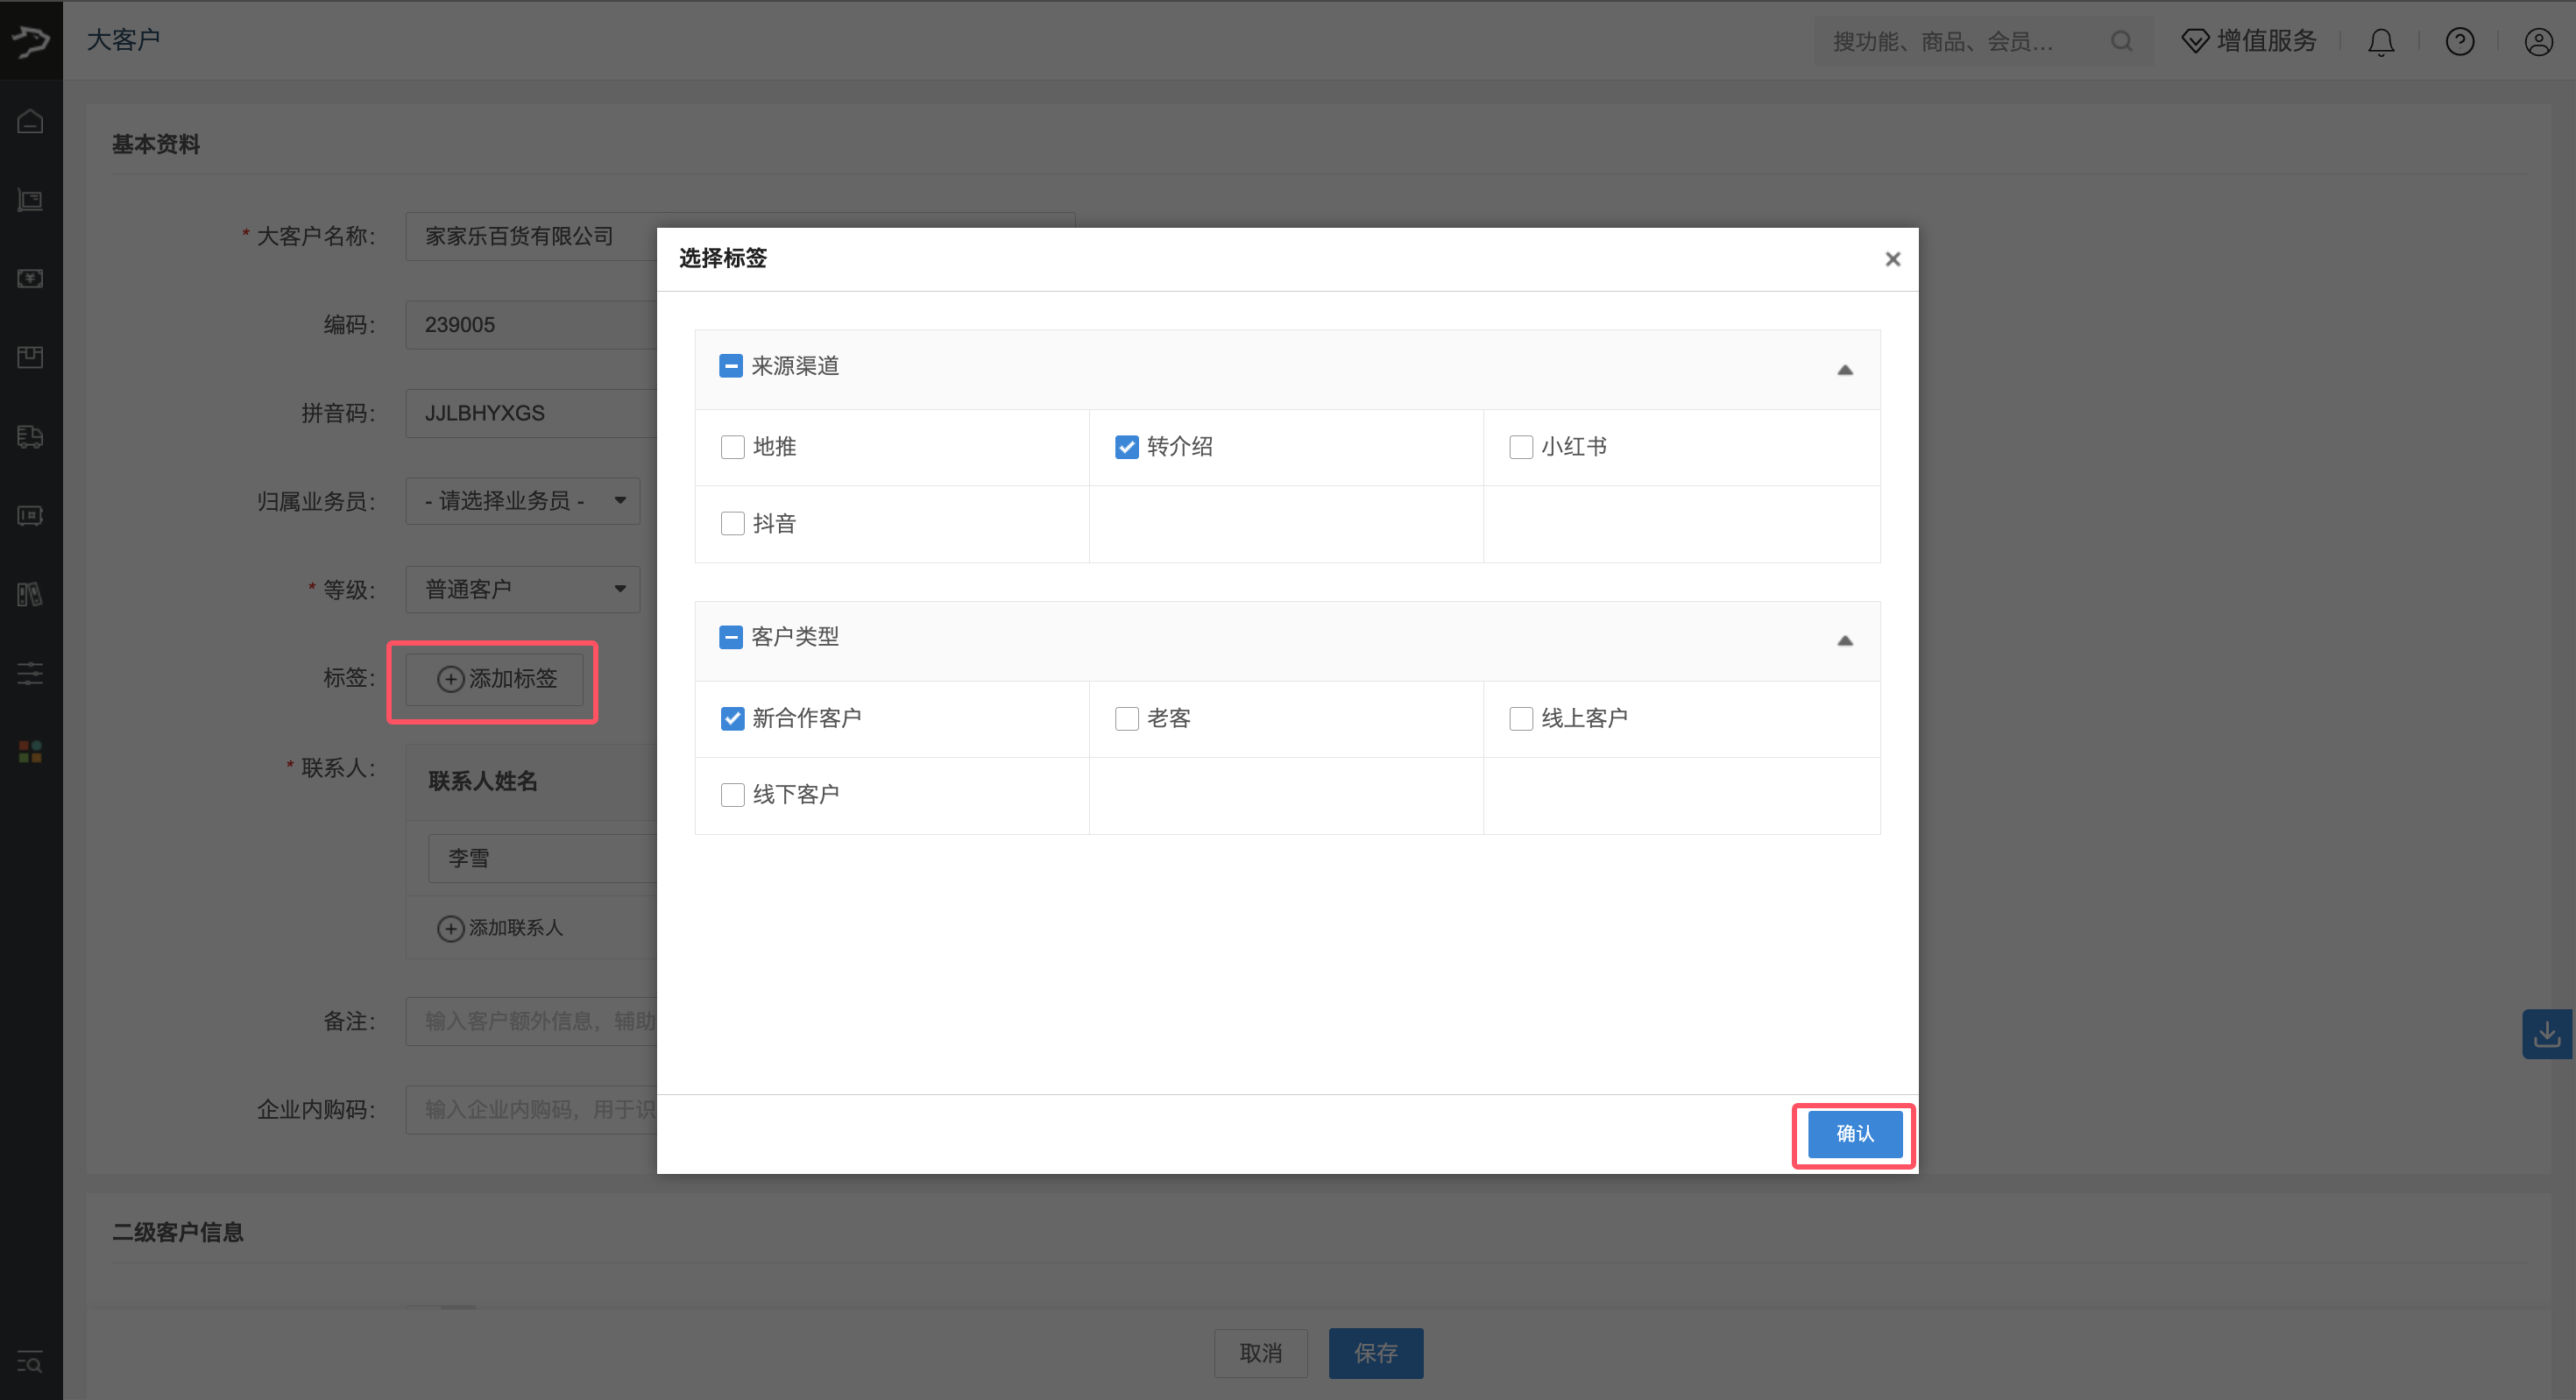Click the user account avatar icon
The image size is (2576, 1400).
click(x=2538, y=41)
